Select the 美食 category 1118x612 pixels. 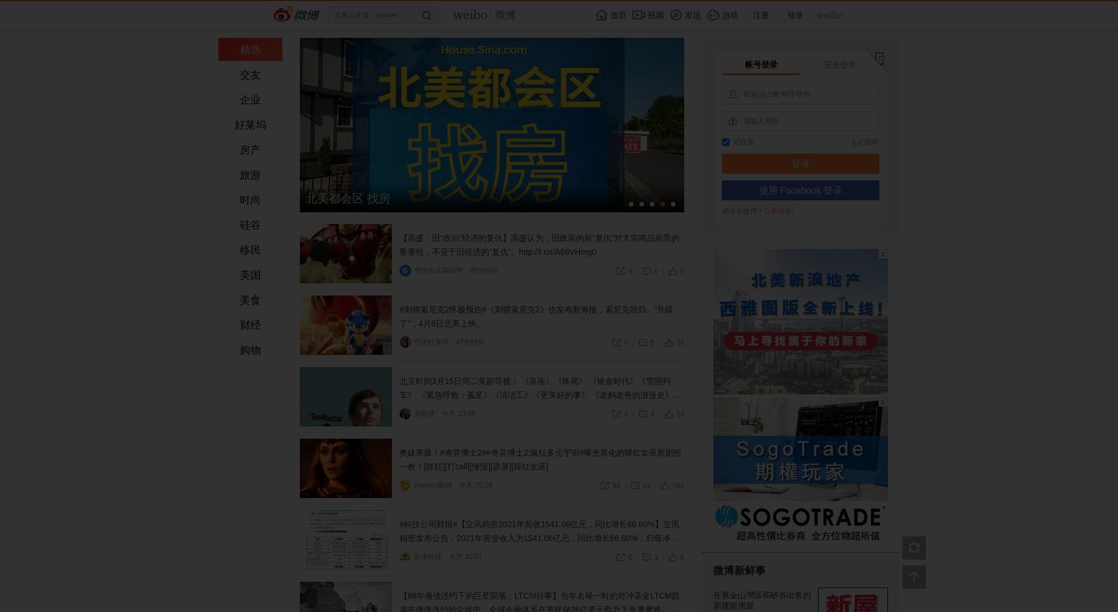[x=250, y=300]
